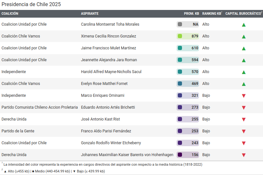Select Franco Aldo Parisi Fernández name

tap(106, 131)
